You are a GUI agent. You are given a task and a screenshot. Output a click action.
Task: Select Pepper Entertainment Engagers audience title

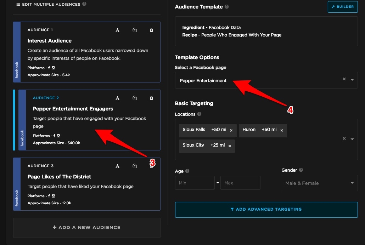tap(73, 109)
